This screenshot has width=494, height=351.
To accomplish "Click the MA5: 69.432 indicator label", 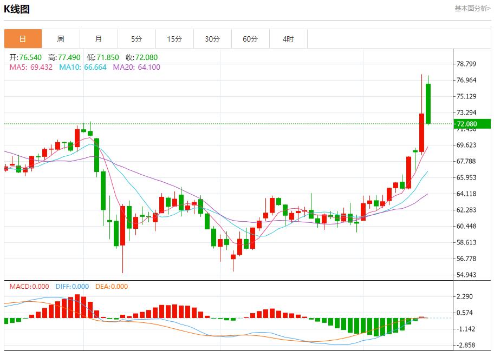I will pyautogui.click(x=31, y=67).
